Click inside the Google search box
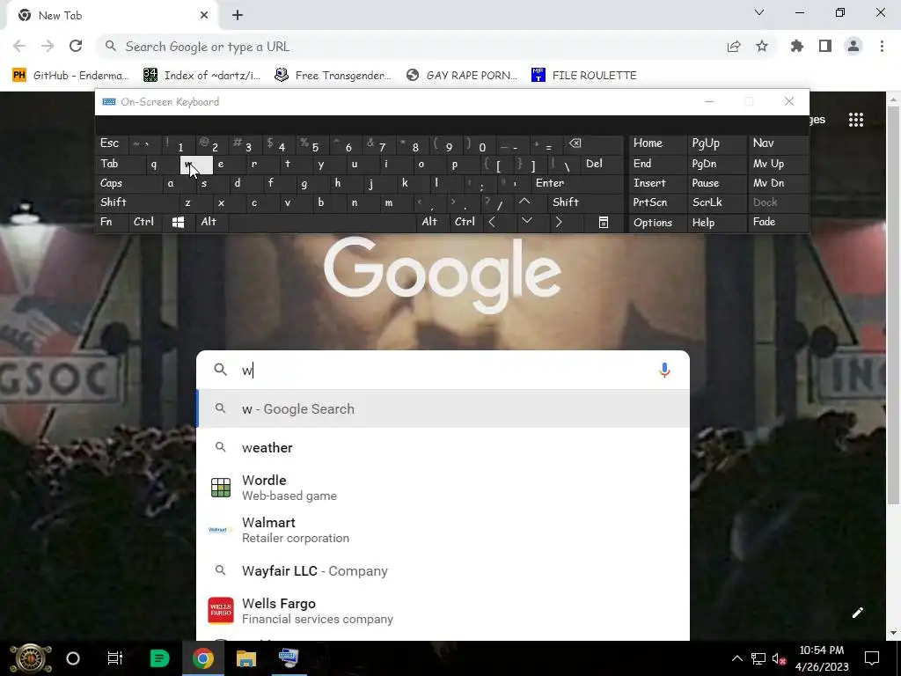This screenshot has height=676, width=901. [443, 370]
